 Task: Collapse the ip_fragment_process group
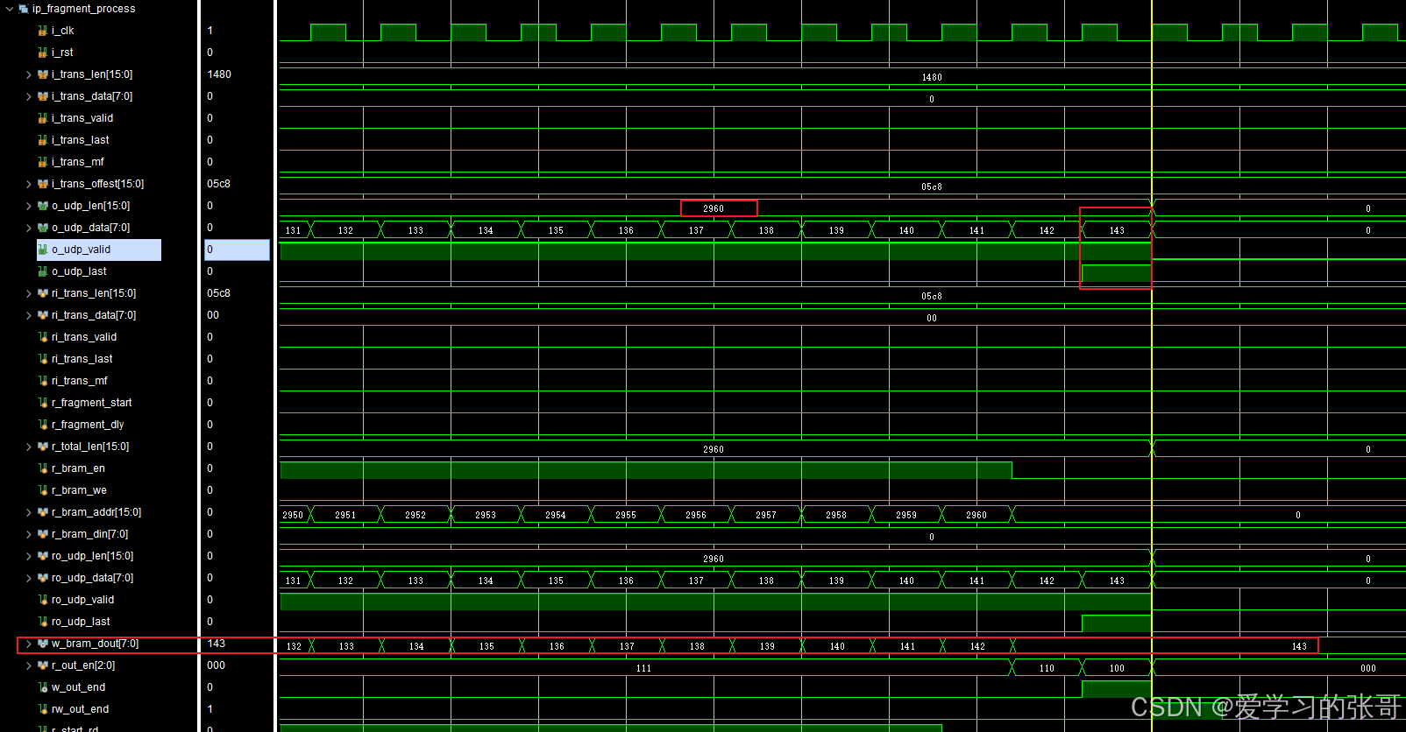[10, 9]
